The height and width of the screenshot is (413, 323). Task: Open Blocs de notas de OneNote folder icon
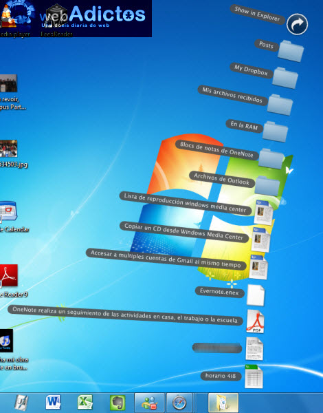point(271,159)
